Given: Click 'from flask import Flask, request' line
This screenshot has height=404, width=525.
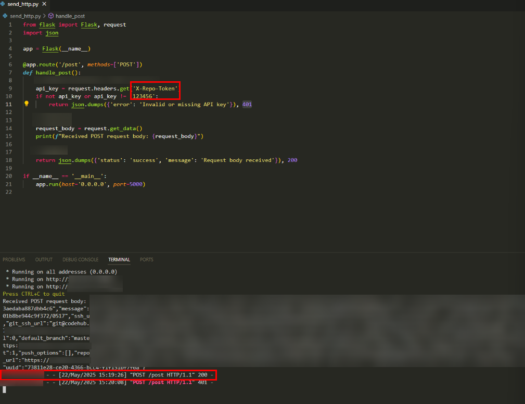Looking at the screenshot, I should pyautogui.click(x=74, y=25).
